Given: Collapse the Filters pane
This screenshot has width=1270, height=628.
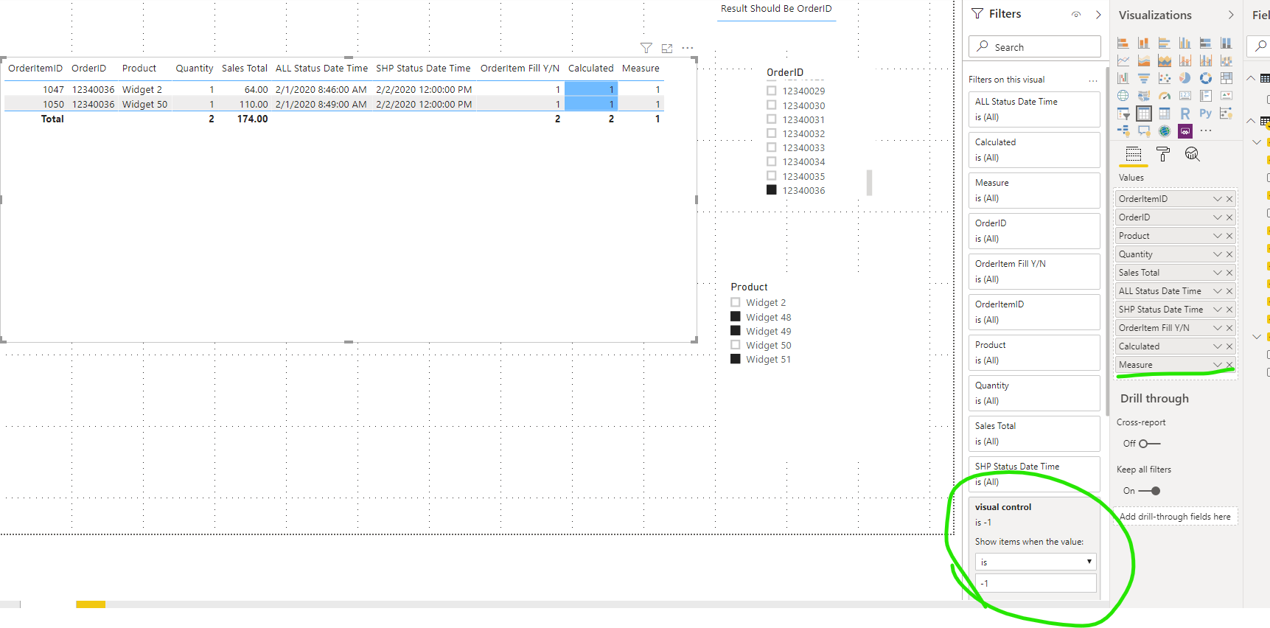Looking at the screenshot, I should coord(1098,14).
